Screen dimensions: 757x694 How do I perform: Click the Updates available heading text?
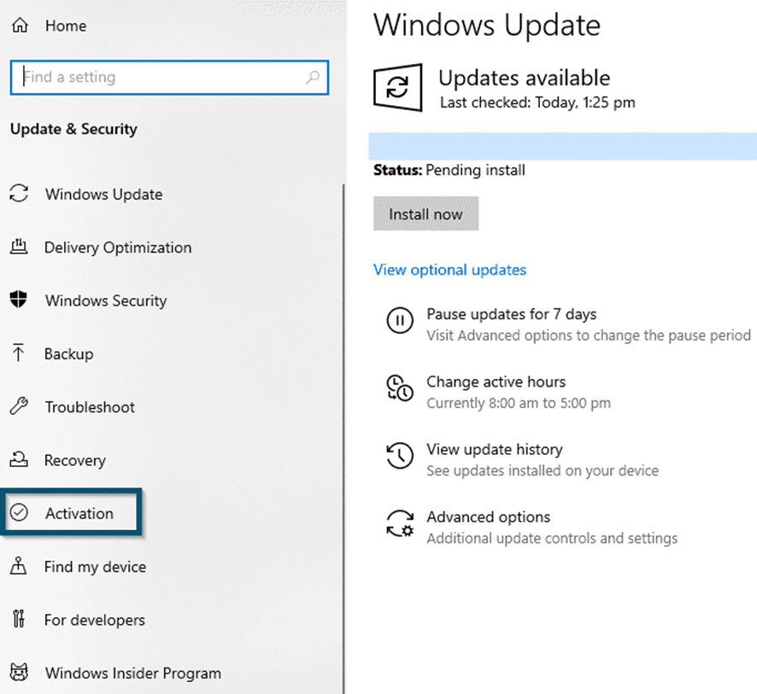(525, 78)
